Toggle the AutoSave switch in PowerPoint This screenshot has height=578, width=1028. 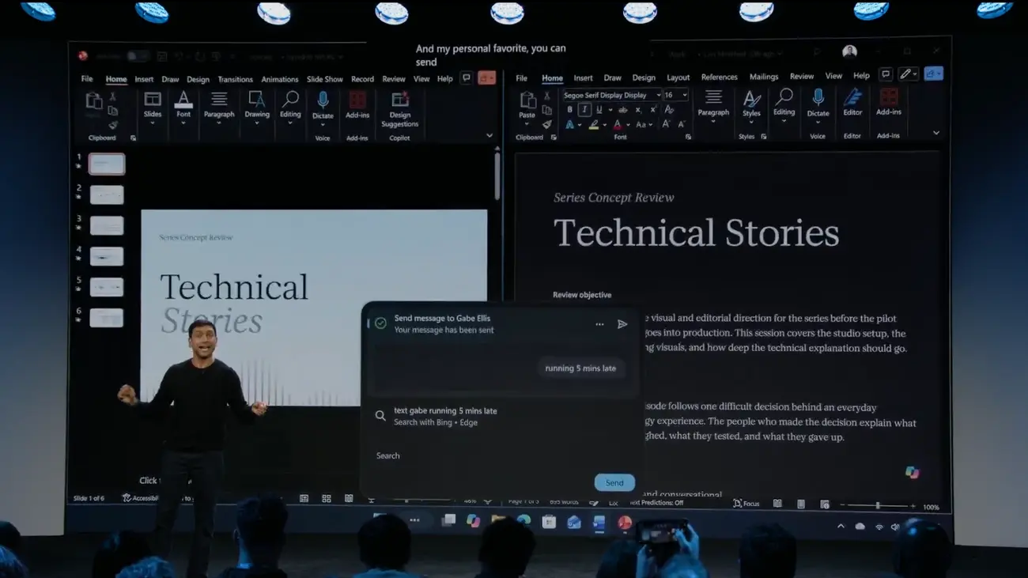(x=138, y=56)
